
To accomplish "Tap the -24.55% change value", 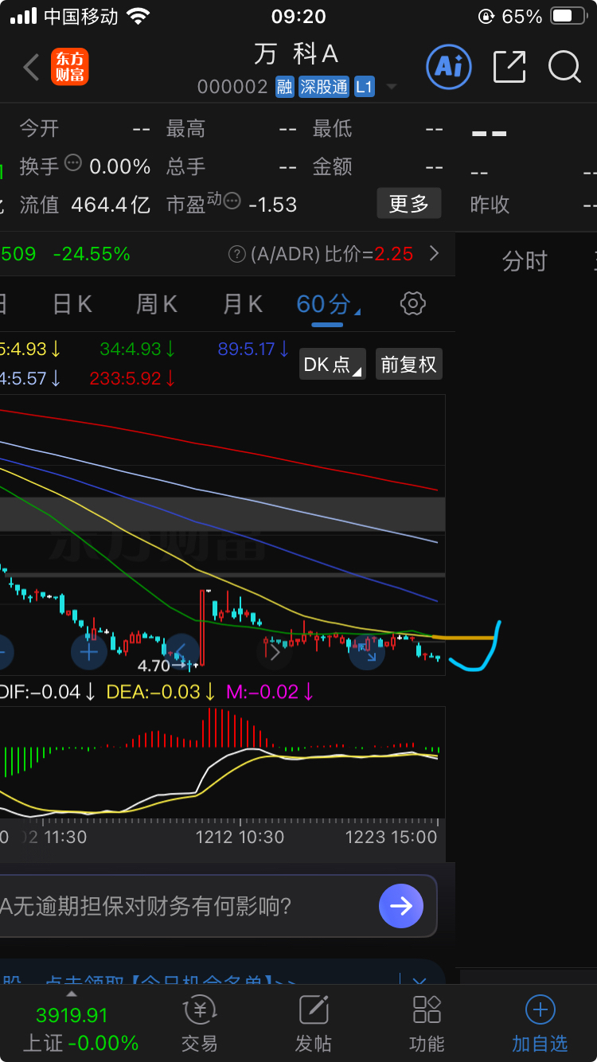I will [92, 254].
